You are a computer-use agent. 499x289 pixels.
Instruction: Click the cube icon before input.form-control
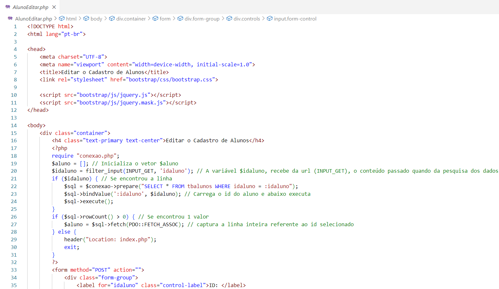[270, 19]
